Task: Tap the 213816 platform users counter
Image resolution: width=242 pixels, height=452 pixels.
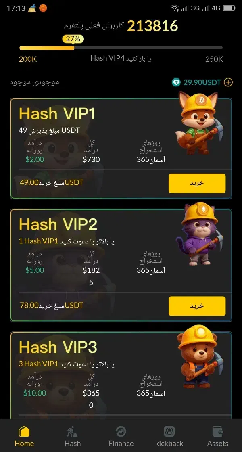Action: tap(152, 26)
